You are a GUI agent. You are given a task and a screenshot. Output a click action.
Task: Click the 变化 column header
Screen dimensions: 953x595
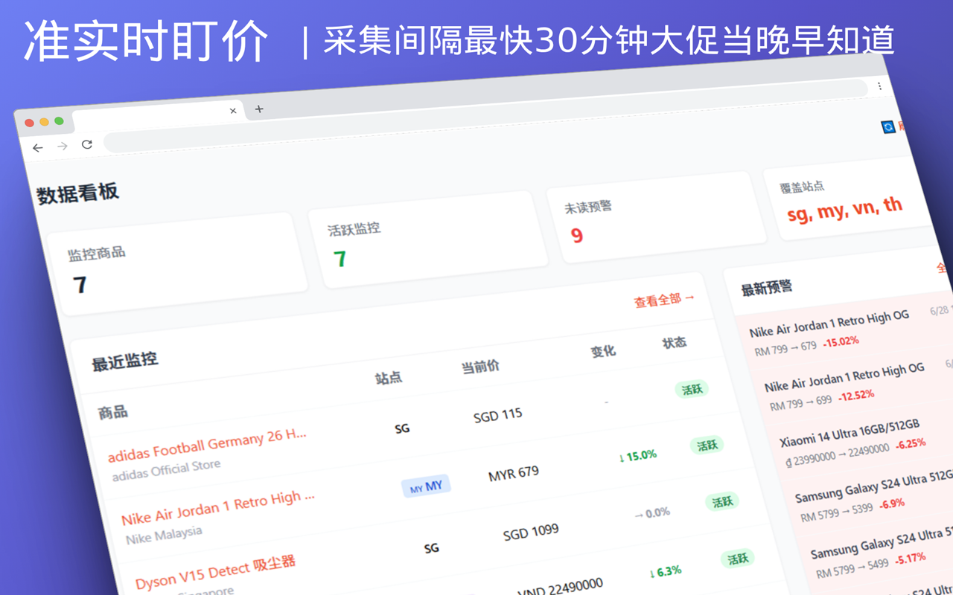click(x=604, y=351)
